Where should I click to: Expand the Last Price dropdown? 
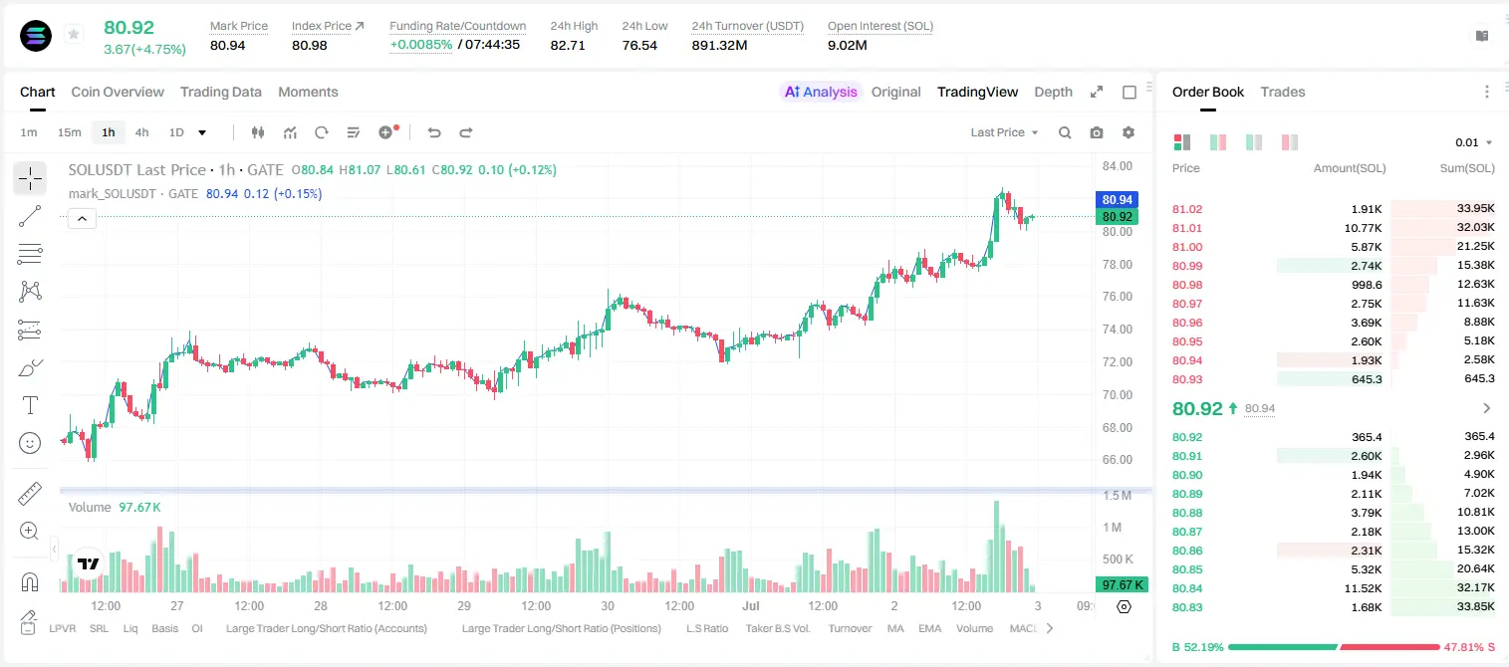(x=1004, y=132)
